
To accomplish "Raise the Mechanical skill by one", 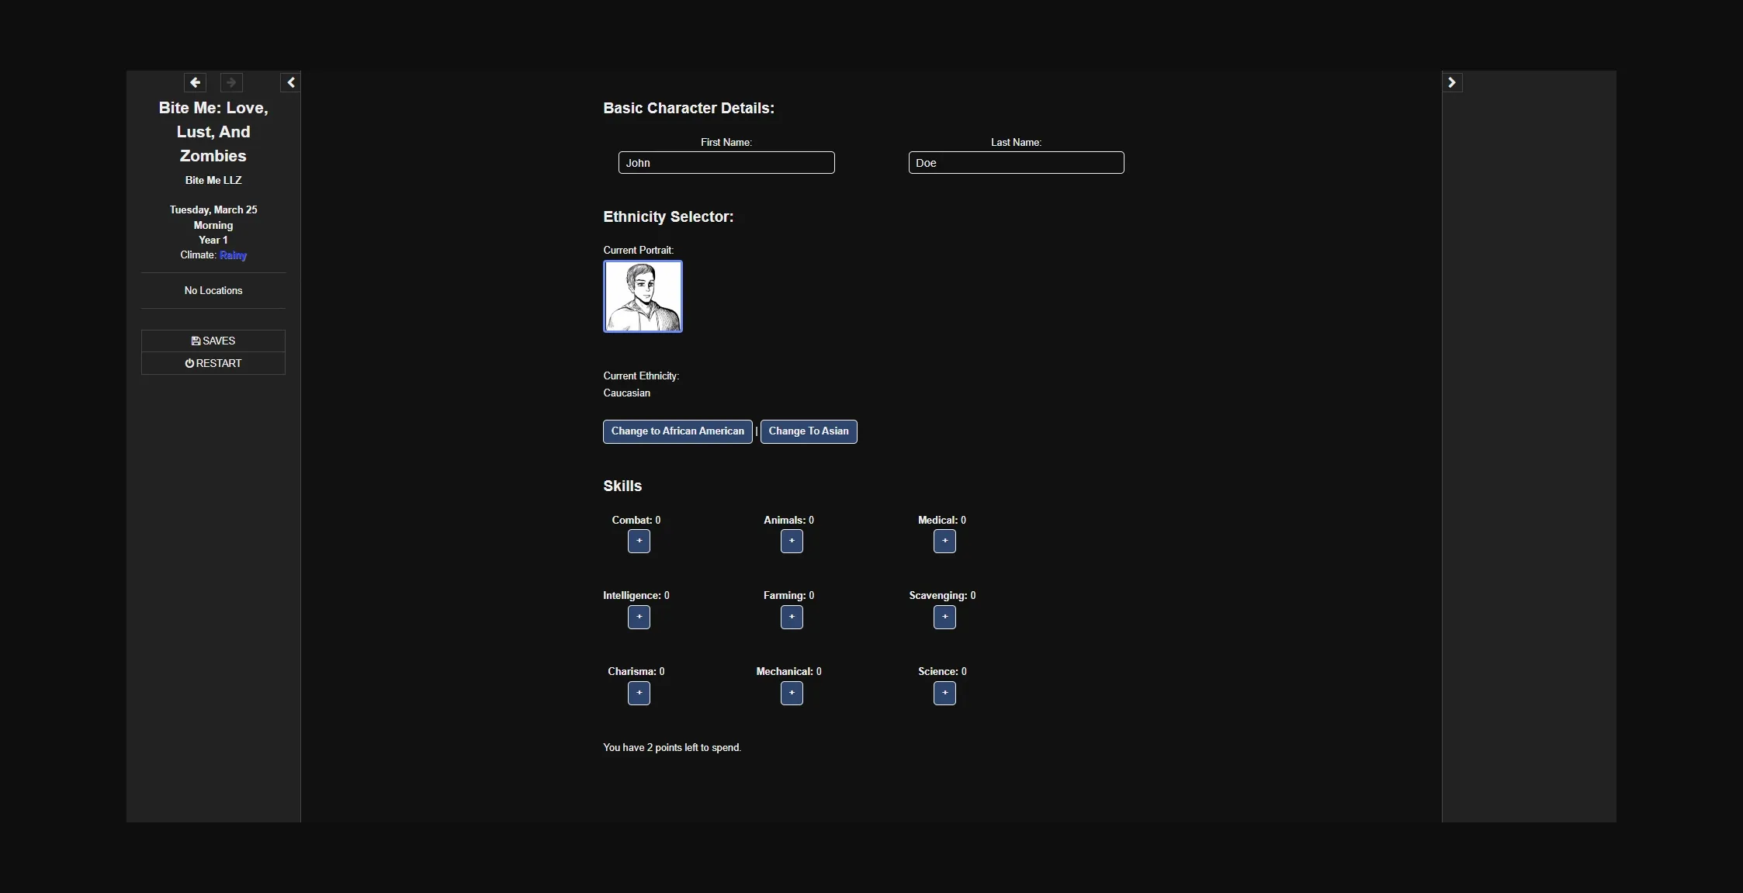I will (x=792, y=693).
